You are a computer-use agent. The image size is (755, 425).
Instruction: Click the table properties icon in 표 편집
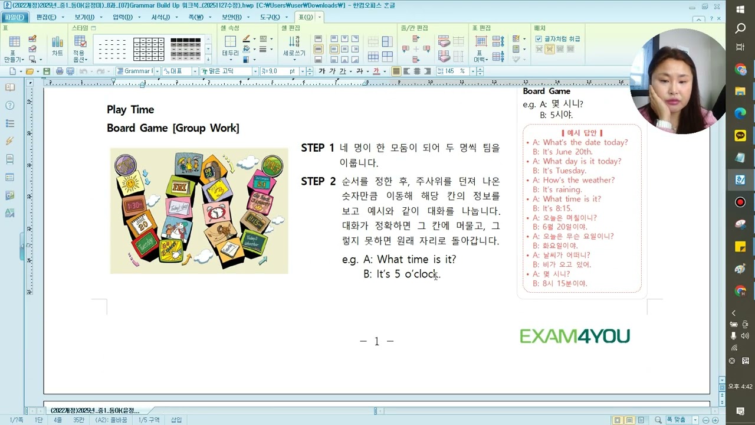point(481,40)
